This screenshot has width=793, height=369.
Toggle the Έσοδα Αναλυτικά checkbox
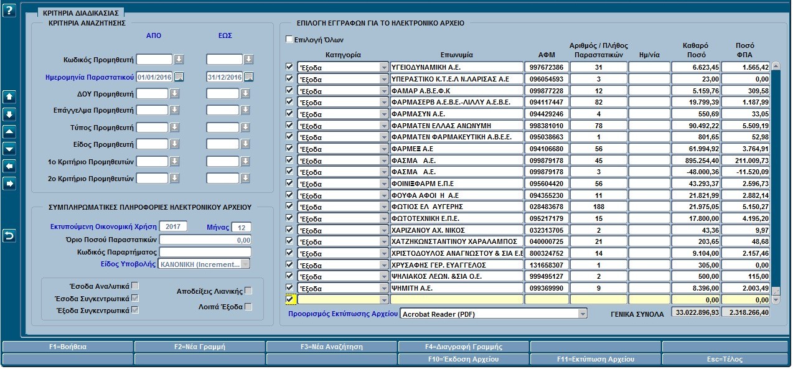[135, 286]
